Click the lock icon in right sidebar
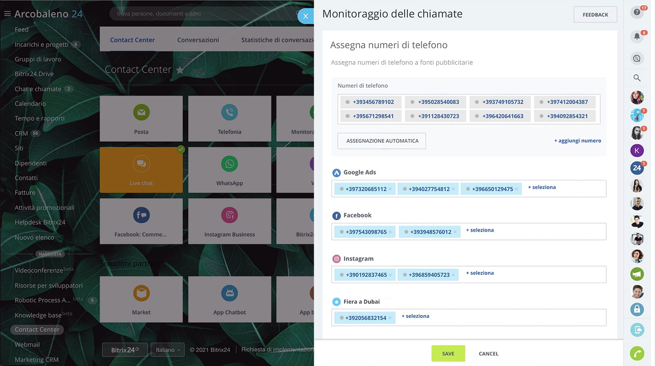 coord(637,310)
